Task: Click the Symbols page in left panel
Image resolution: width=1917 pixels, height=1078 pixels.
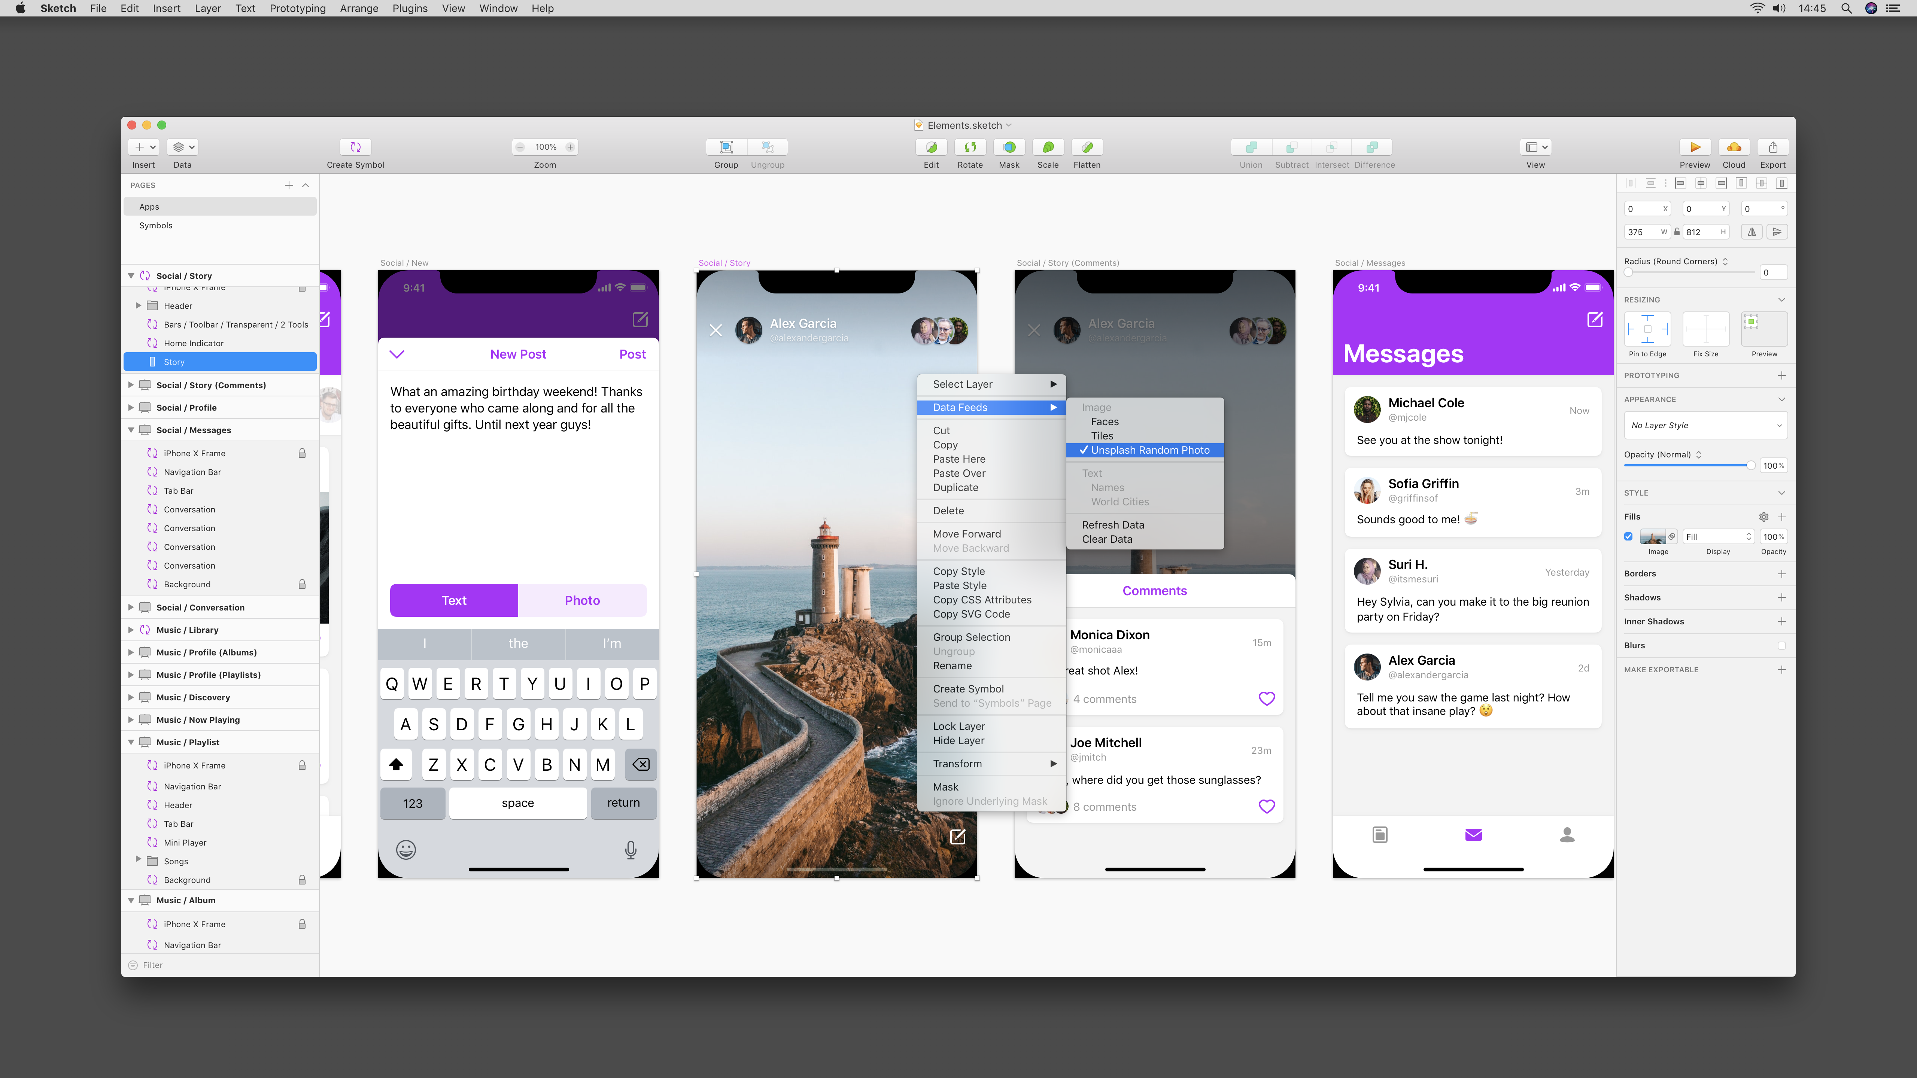Action: (157, 225)
